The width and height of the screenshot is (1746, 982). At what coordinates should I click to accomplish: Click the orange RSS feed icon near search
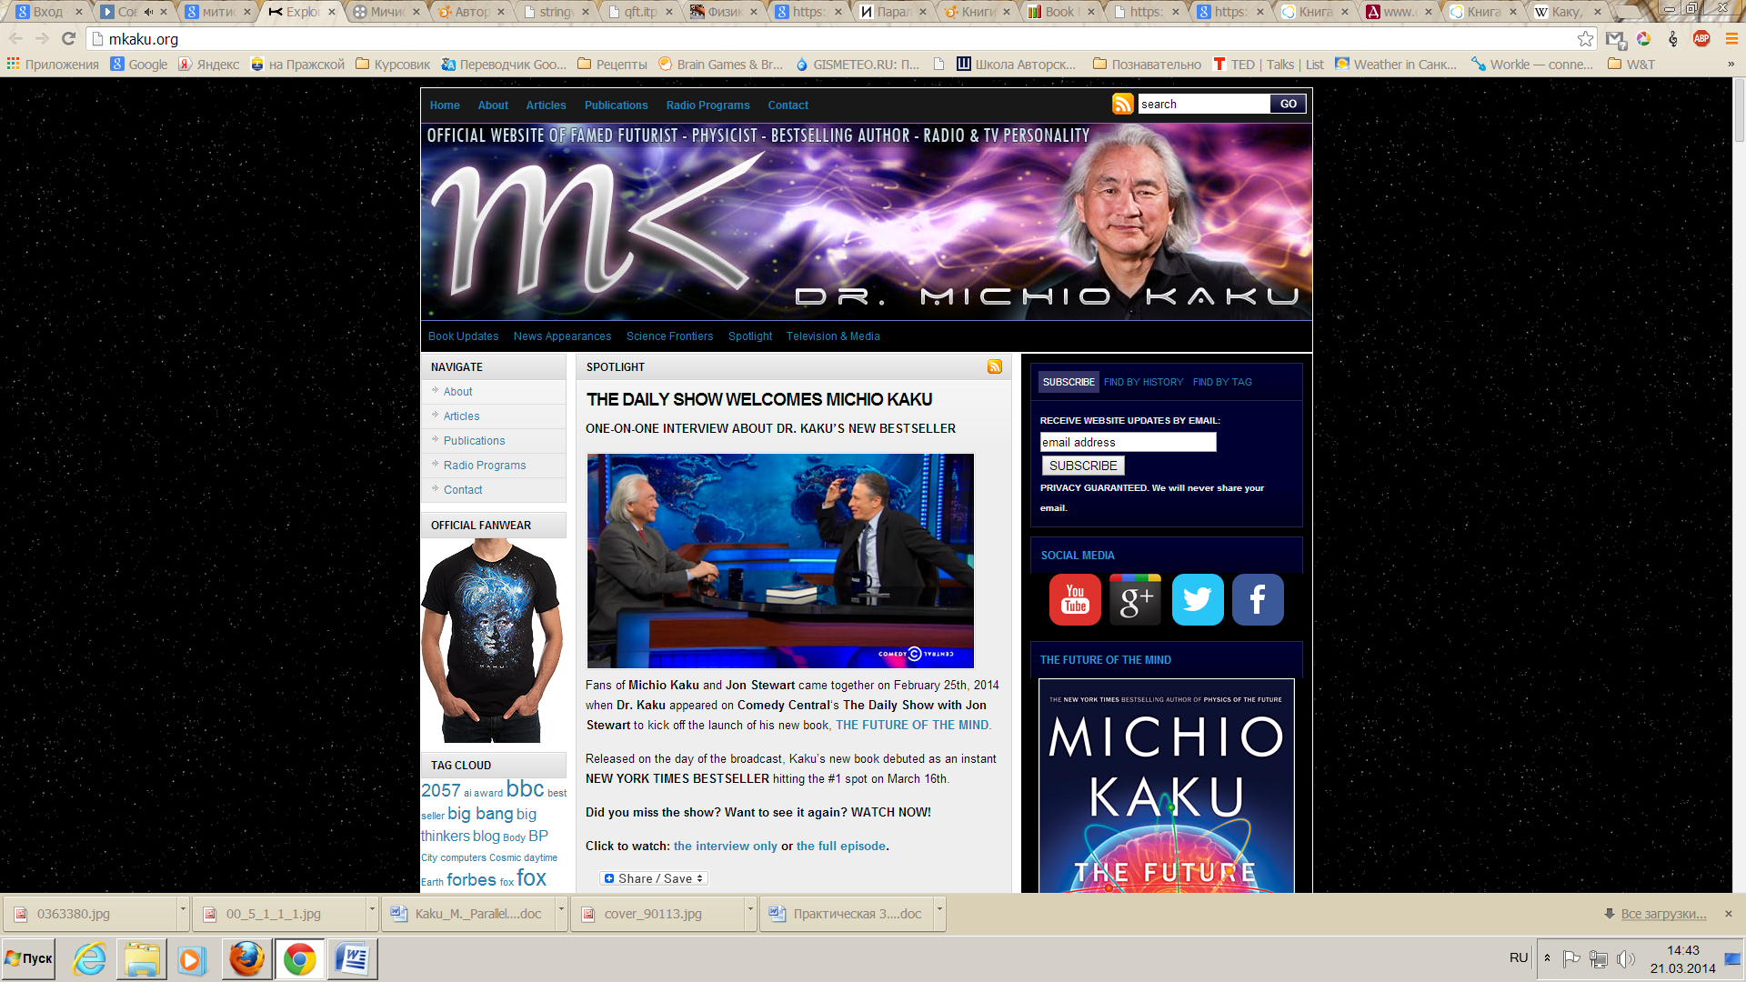(x=1122, y=104)
